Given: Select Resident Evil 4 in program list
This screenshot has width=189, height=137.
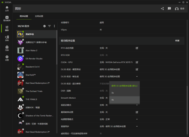Looking at the screenshot, I should tap(36, 67).
